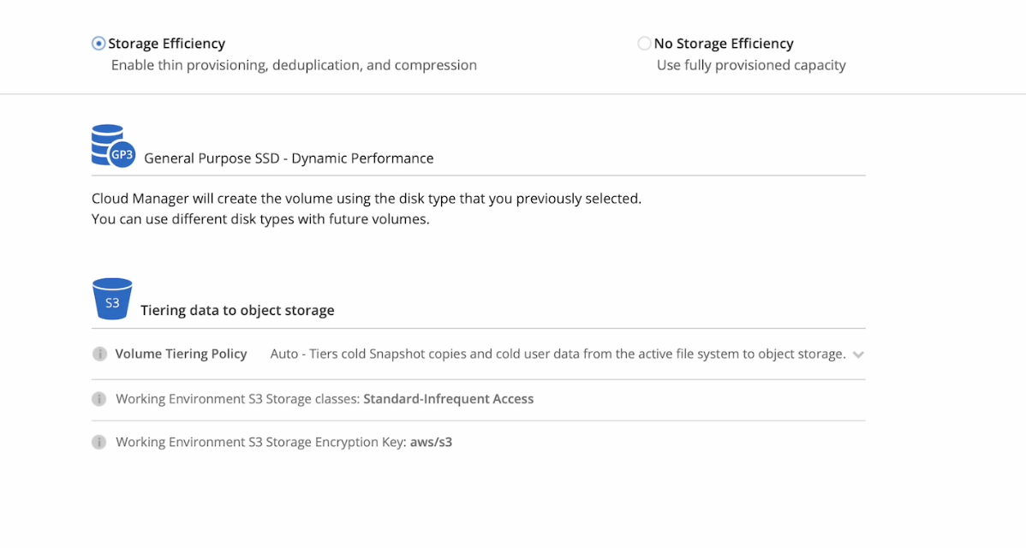This screenshot has height=548, width=1026.
Task: Open the Auto tiering policy dropdown text
Action: click(558, 354)
